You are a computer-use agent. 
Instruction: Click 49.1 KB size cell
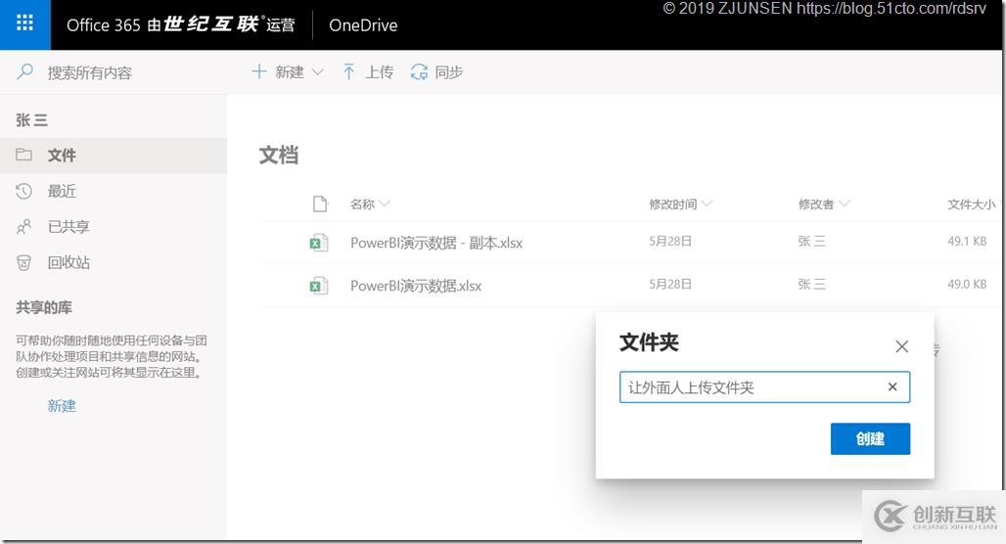tap(967, 242)
